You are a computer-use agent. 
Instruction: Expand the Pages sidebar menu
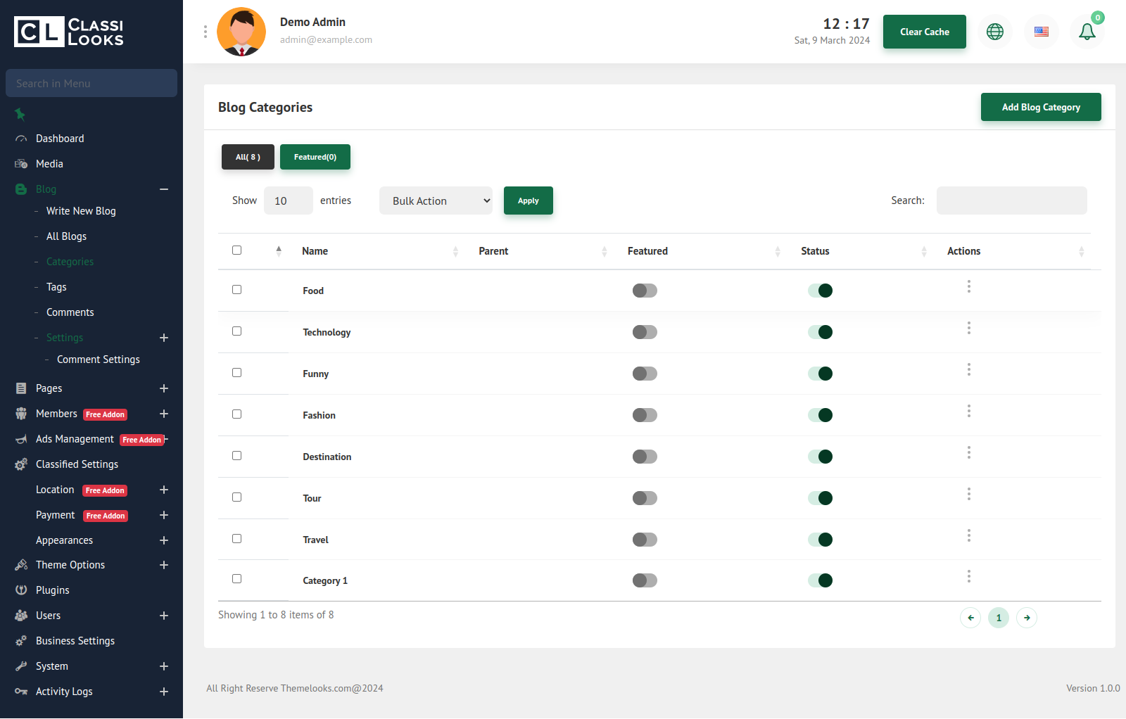point(163,388)
